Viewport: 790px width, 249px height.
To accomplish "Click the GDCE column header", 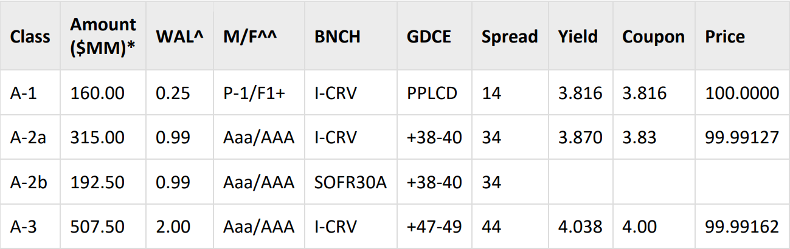I will [429, 37].
